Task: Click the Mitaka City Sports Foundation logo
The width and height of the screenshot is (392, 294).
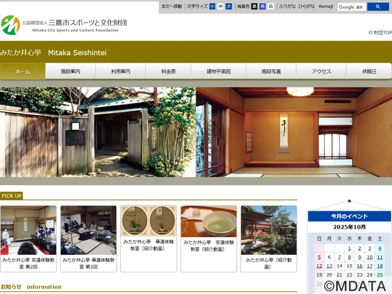Action: (x=64, y=25)
